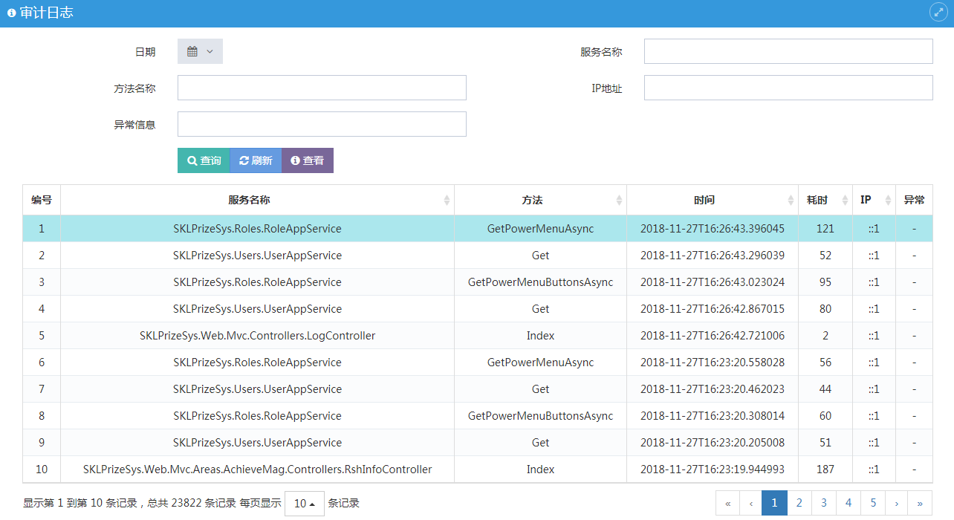
Task: Click the 异常信息 input field
Action: coord(322,124)
